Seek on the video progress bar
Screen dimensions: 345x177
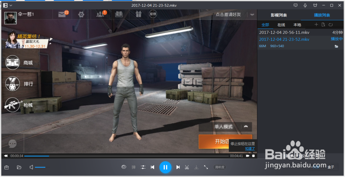[x=126, y=156]
